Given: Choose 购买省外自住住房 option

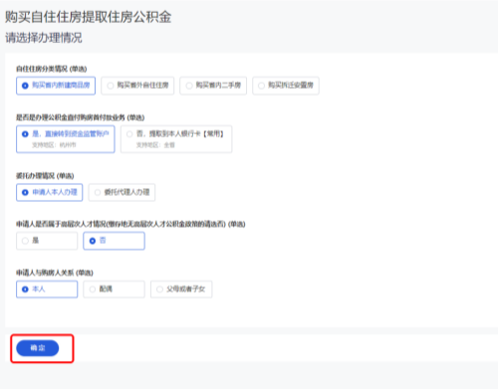Looking at the screenshot, I should [x=137, y=86].
